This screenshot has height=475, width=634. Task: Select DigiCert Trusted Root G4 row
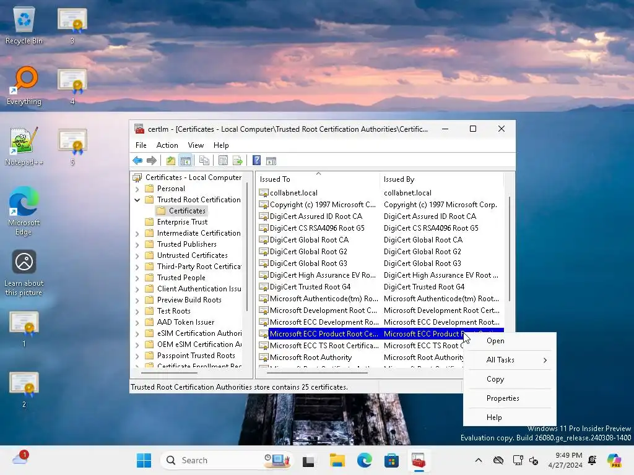[x=381, y=286]
